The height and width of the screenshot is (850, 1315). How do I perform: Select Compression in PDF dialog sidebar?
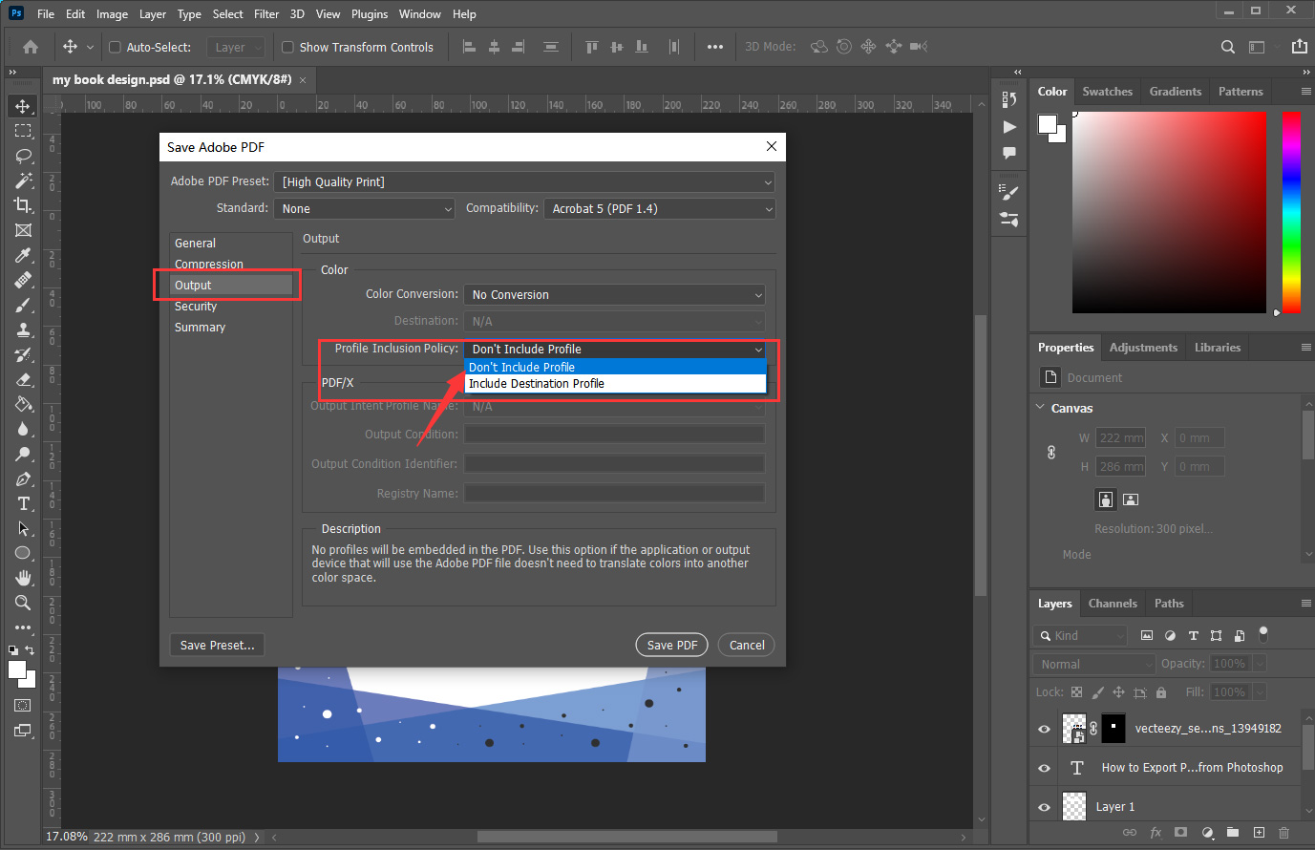click(x=231, y=265)
